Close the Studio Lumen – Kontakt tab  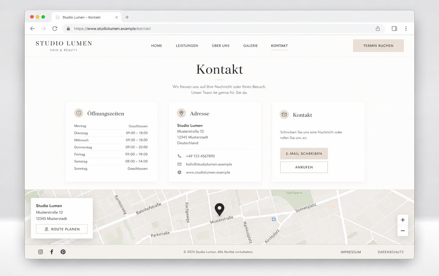coord(117,17)
